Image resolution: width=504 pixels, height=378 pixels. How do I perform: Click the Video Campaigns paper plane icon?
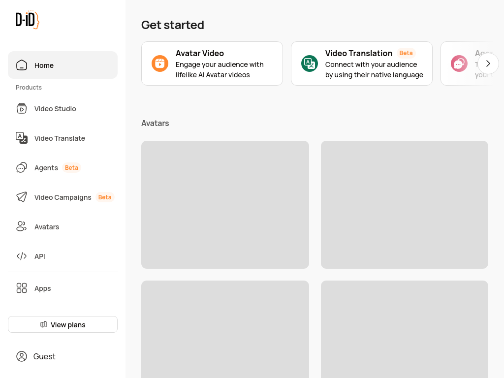coord(22,197)
